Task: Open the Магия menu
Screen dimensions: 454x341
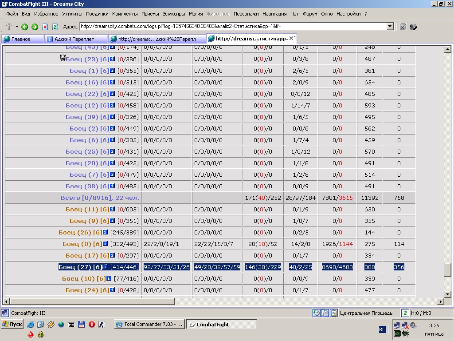Action: [196, 14]
